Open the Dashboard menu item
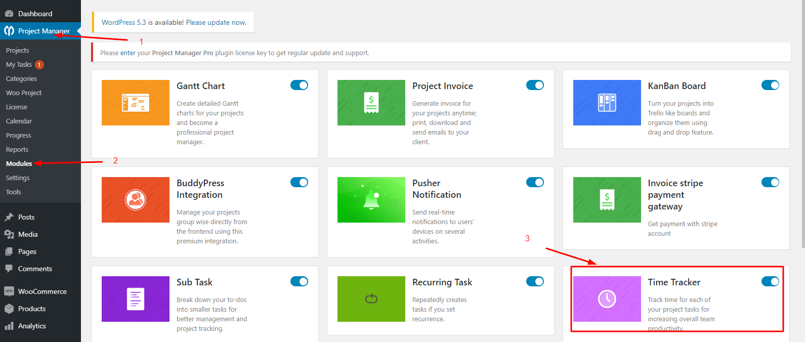The width and height of the screenshot is (805, 342). (x=40, y=14)
